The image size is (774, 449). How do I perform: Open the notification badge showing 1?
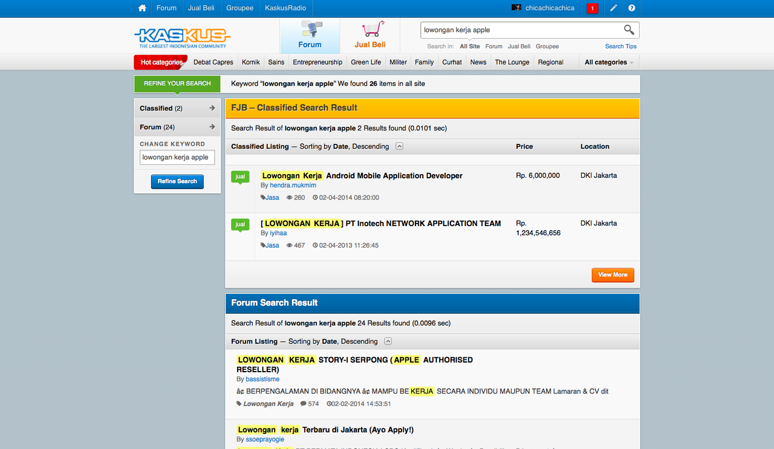click(593, 8)
